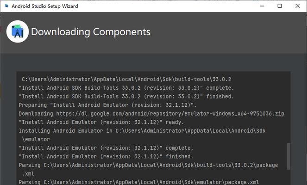Click the scrollbar track above the thumb
Image resolution: width=307 pixels, height=185 pixels.
(288, 107)
